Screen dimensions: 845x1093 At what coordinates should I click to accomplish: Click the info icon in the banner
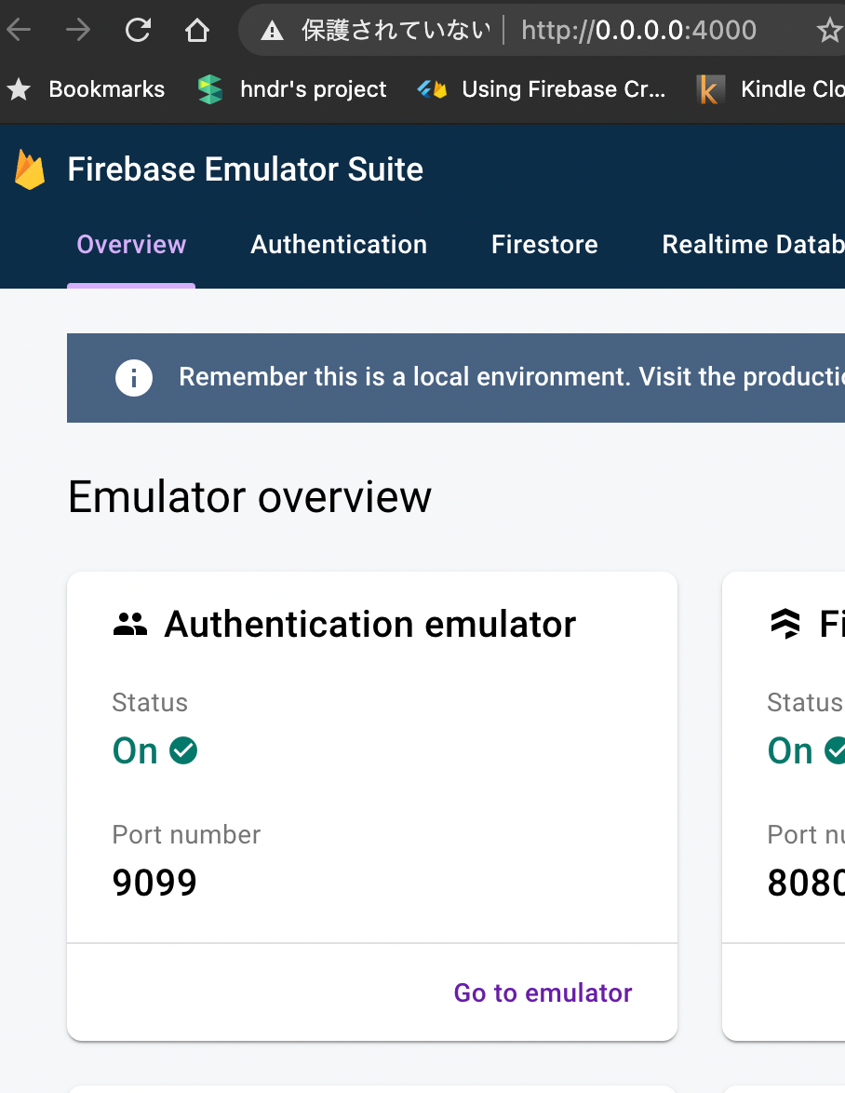pyautogui.click(x=134, y=378)
